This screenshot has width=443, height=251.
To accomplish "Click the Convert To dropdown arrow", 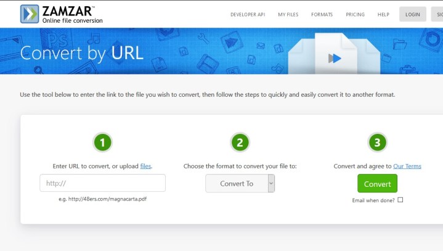I will [x=271, y=183].
